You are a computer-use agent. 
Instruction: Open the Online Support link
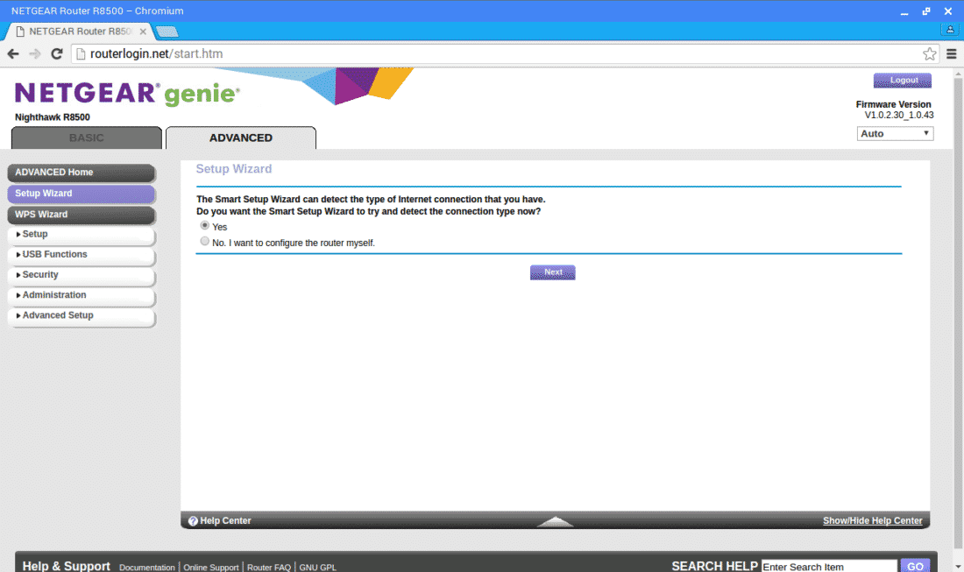point(211,567)
